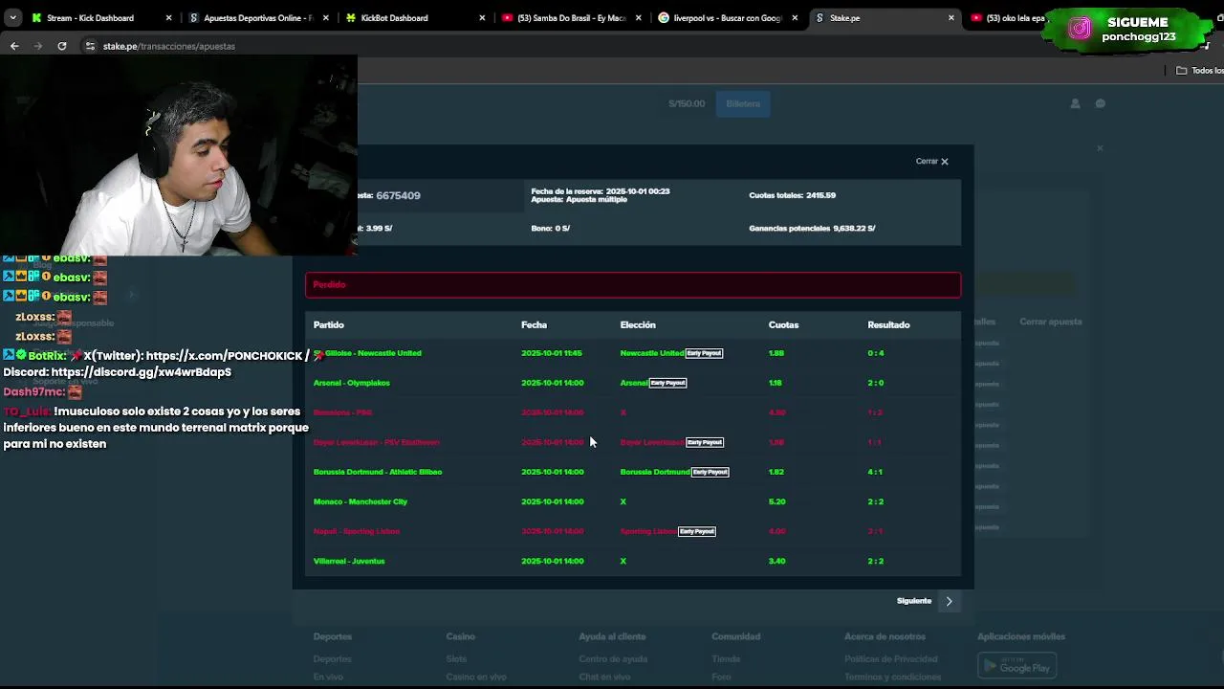The height and width of the screenshot is (689, 1224).
Task: Click Early Payout badge beside Sporting Lisboa
Action: tap(696, 531)
